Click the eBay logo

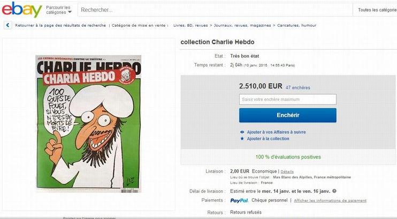pos(22,10)
